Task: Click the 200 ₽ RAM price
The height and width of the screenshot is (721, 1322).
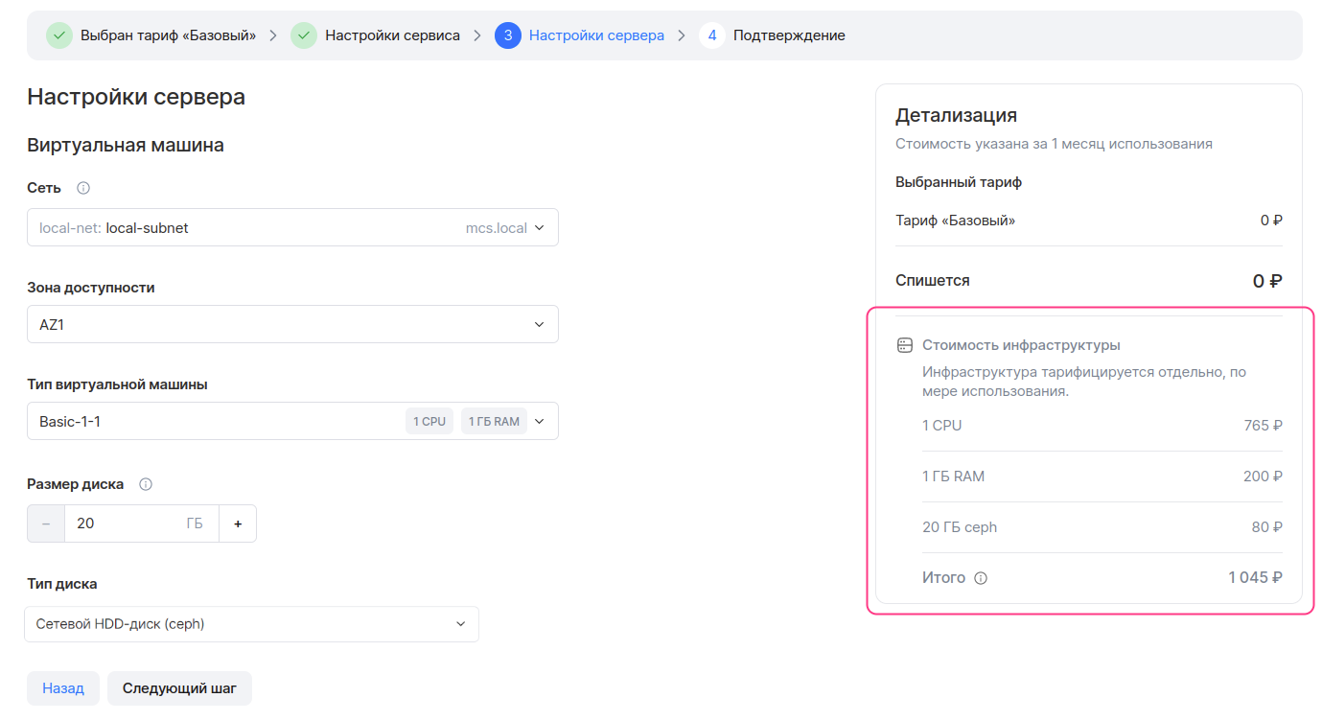Action: pyautogui.click(x=1263, y=477)
